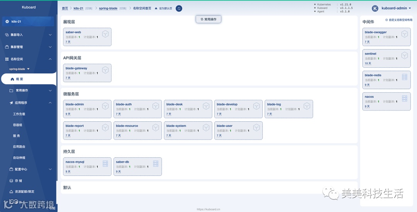Click 设为默认页 link
The width and height of the screenshot is (417, 212).
[166, 8]
